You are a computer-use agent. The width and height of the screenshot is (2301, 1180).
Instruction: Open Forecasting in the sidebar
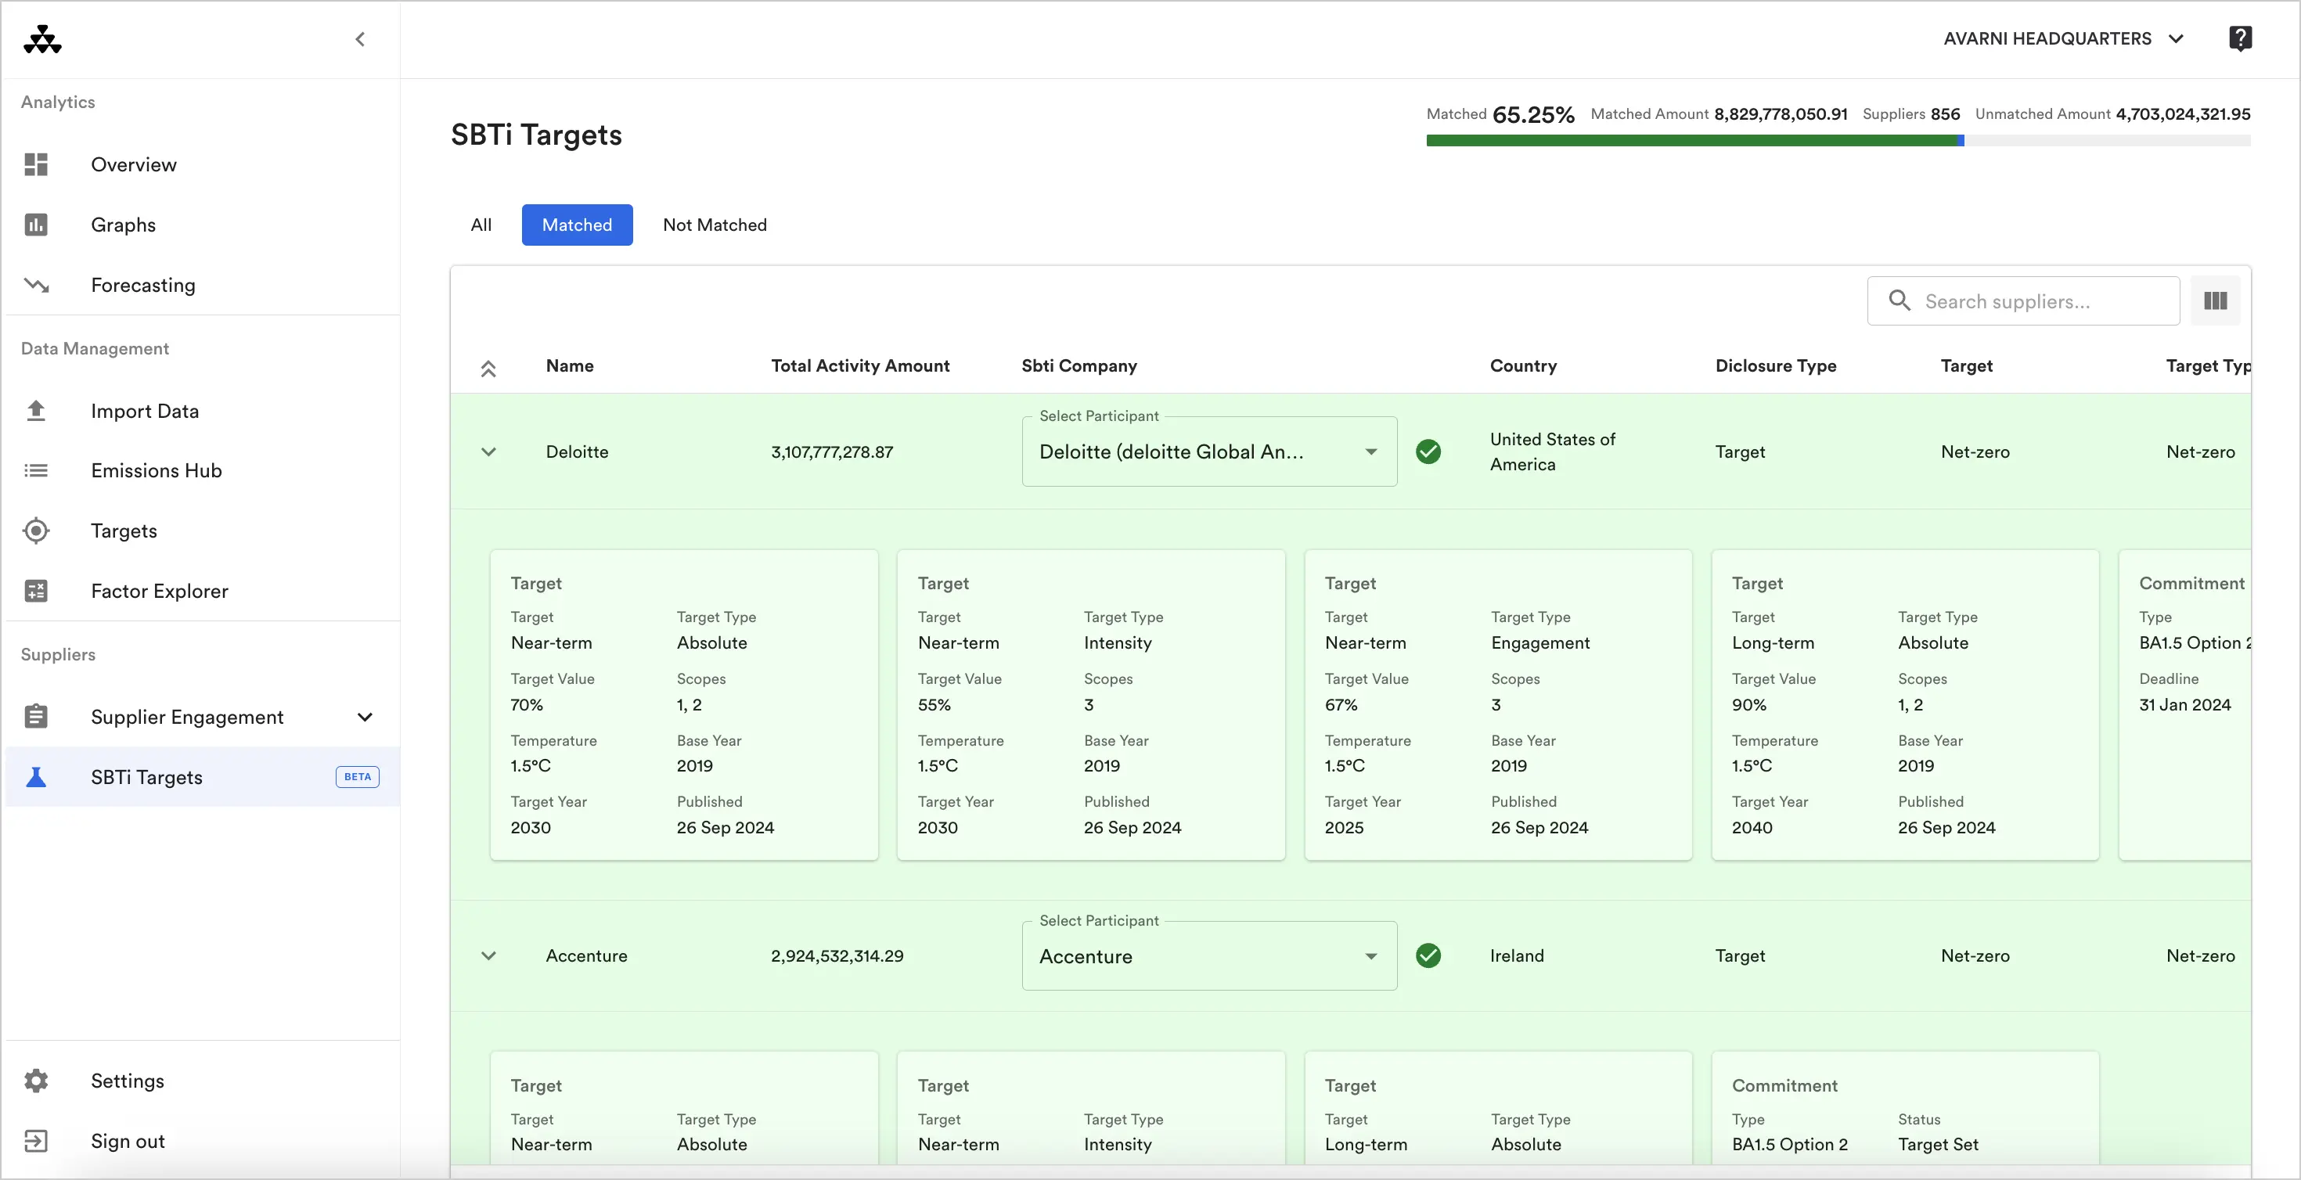(202, 285)
